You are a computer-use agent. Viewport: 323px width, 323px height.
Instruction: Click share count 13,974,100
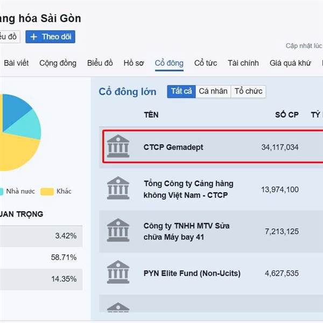[280, 189]
